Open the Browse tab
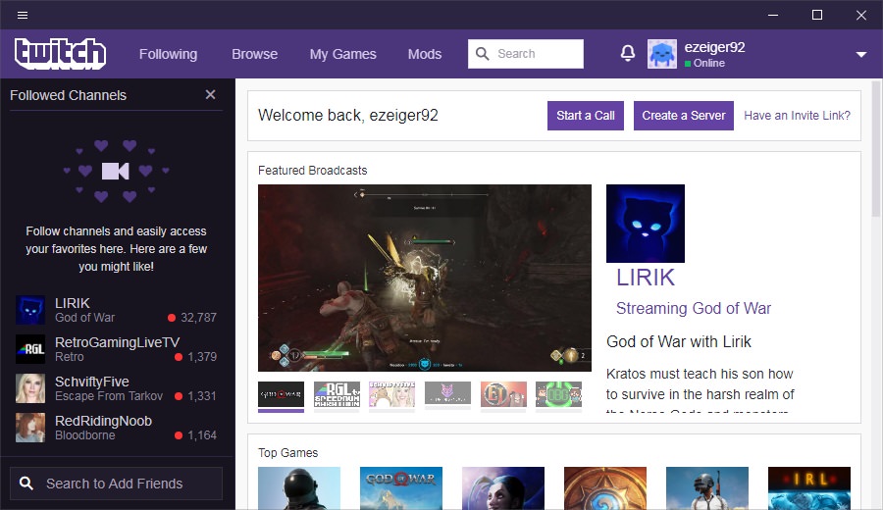 (x=254, y=54)
